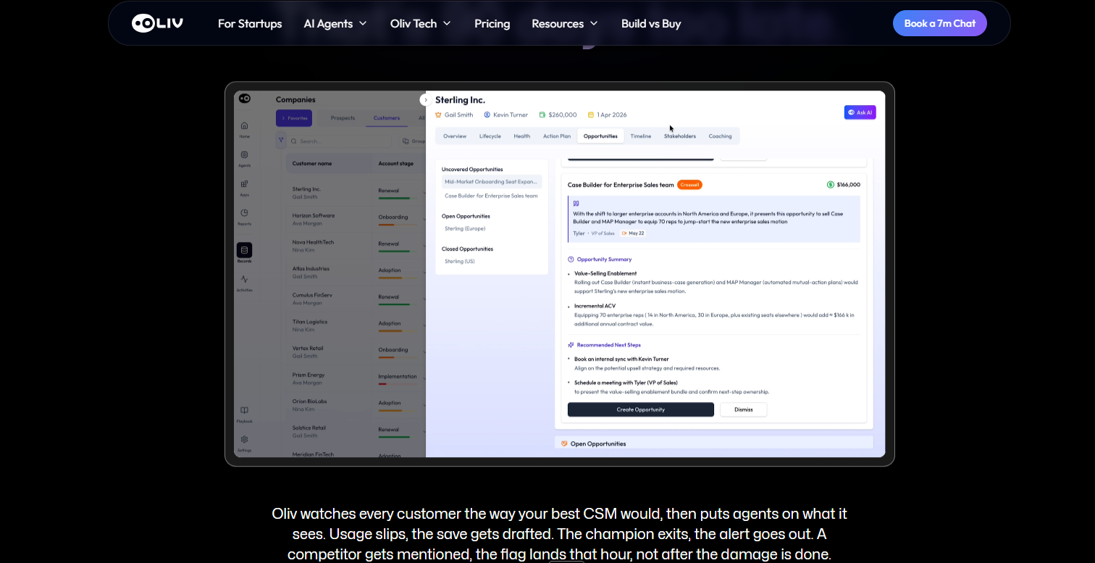Open the Cumulus FinServ customer row
The width and height of the screenshot is (1095, 563).
point(356,299)
